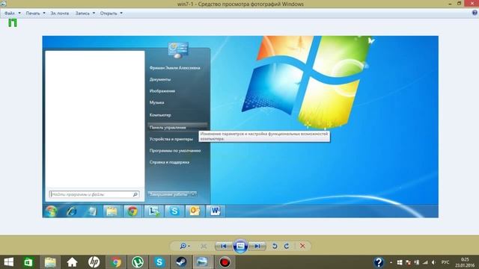The width and height of the screenshot is (479, 269).
Task: Open the volume speaker tray icon
Action: pos(433,262)
